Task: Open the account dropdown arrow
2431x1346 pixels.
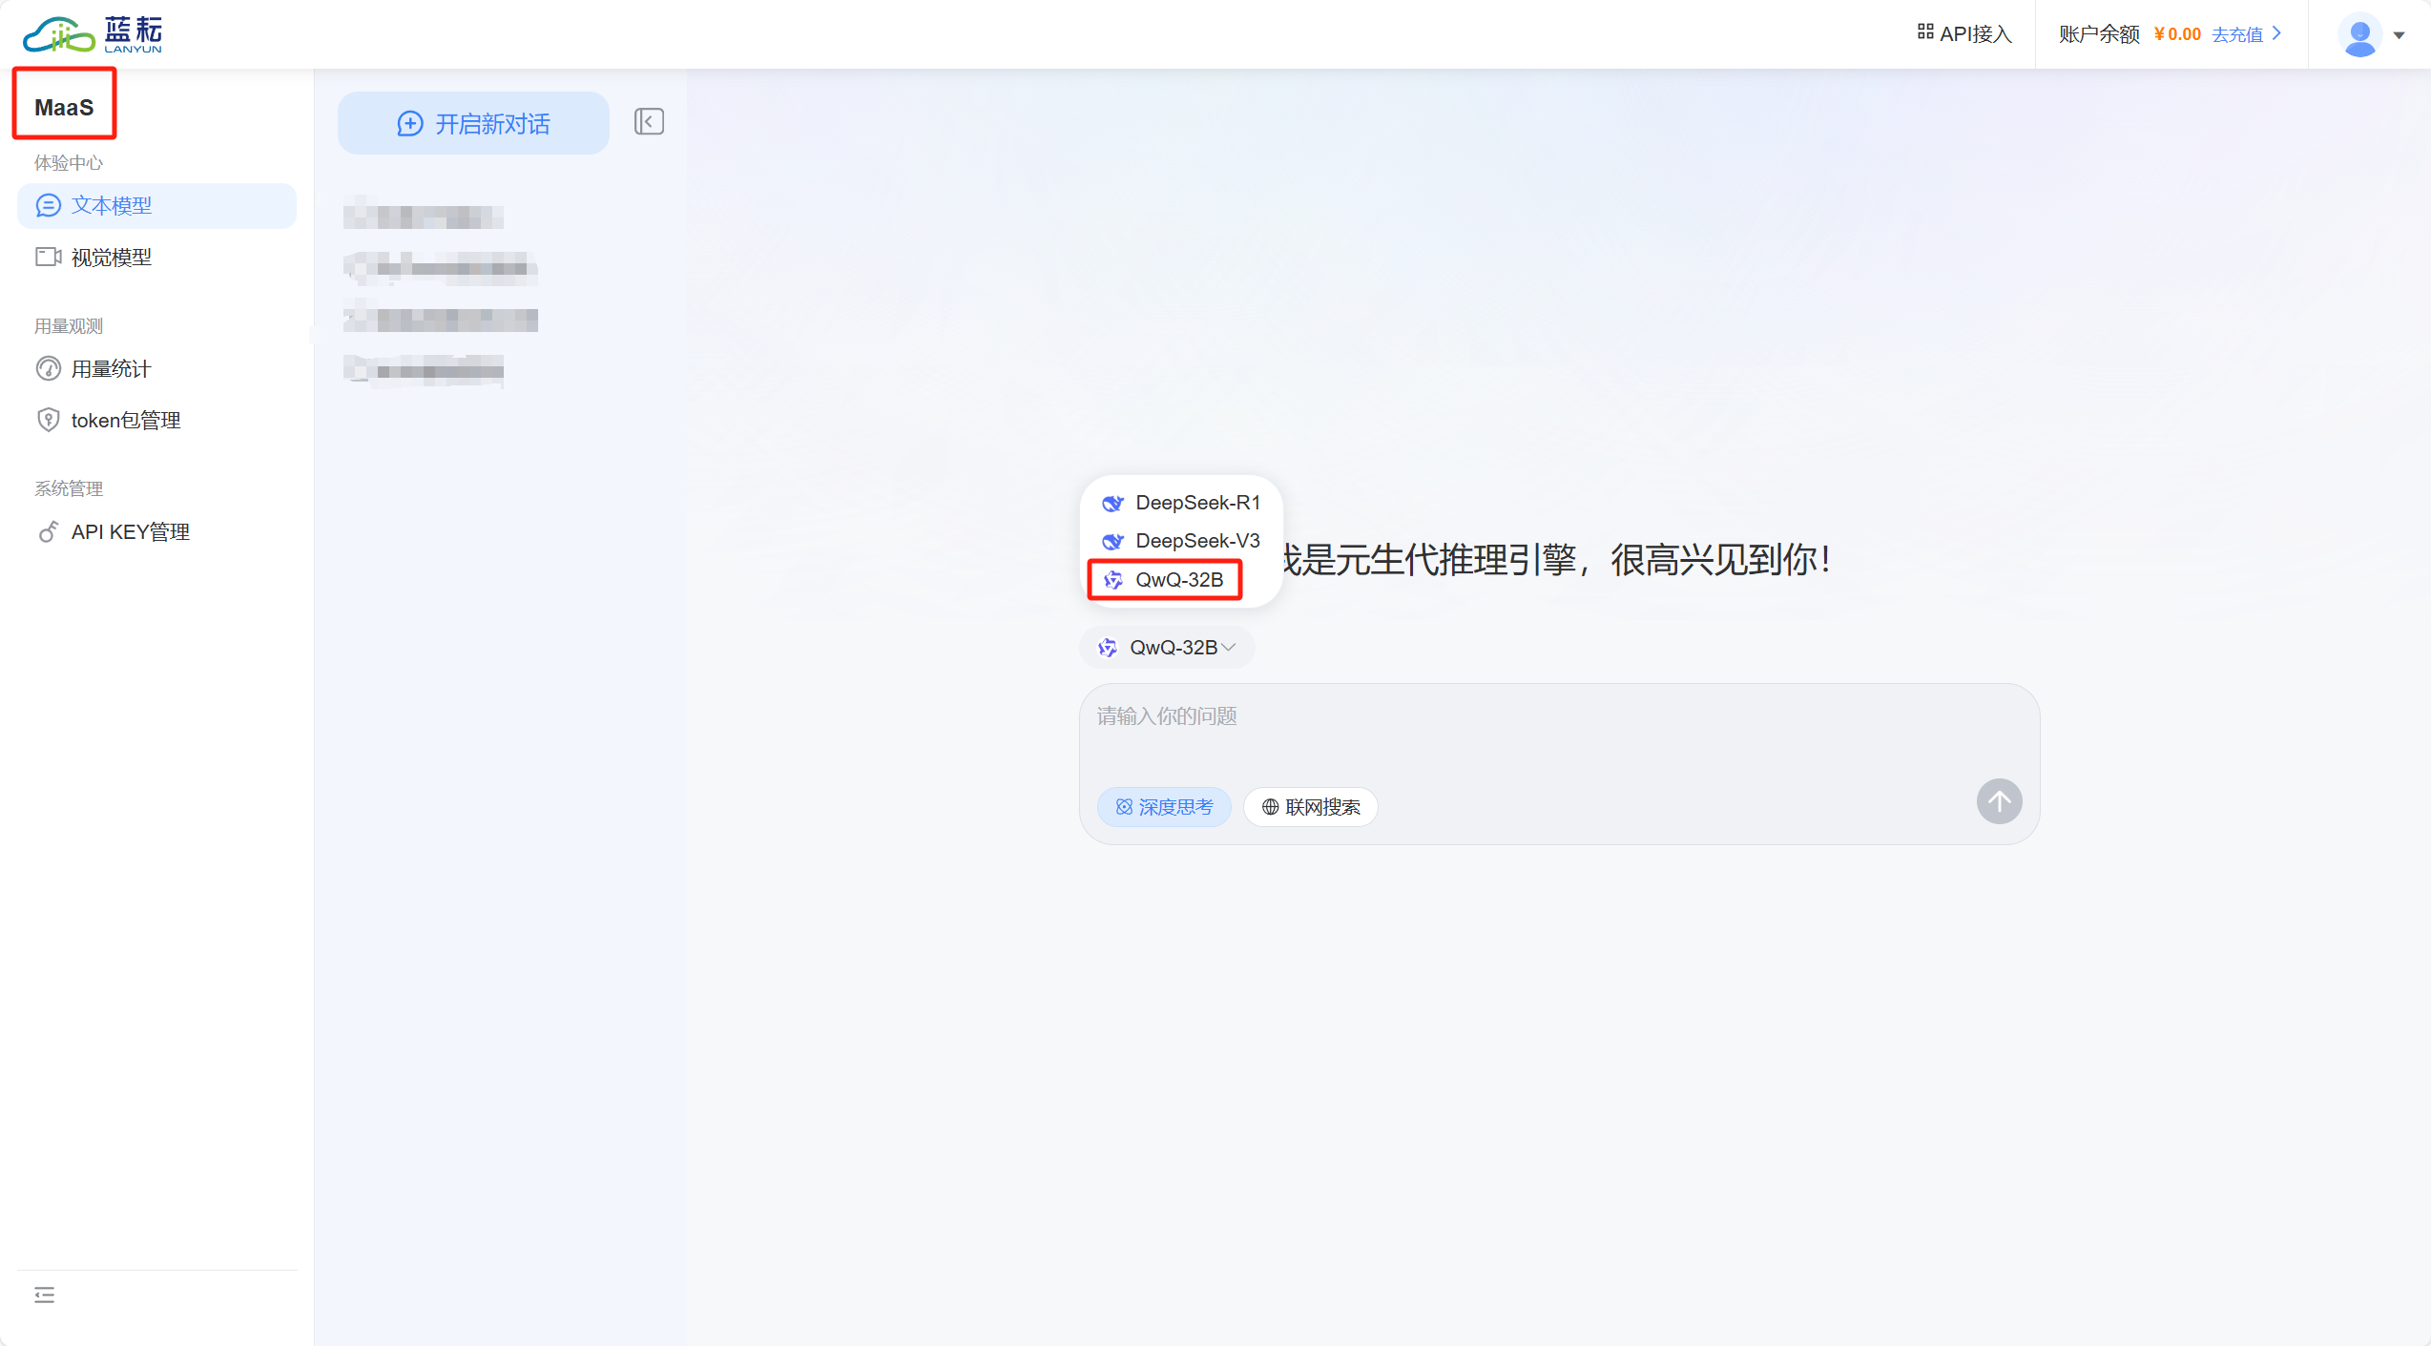Action: (2400, 35)
